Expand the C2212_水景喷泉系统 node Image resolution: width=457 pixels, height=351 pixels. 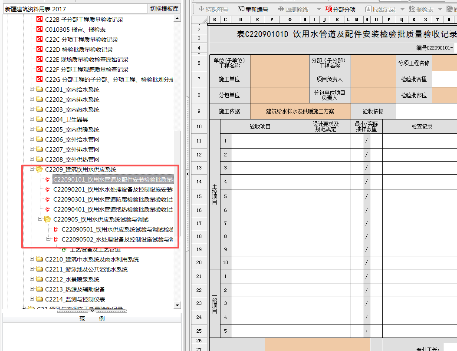[32, 279]
